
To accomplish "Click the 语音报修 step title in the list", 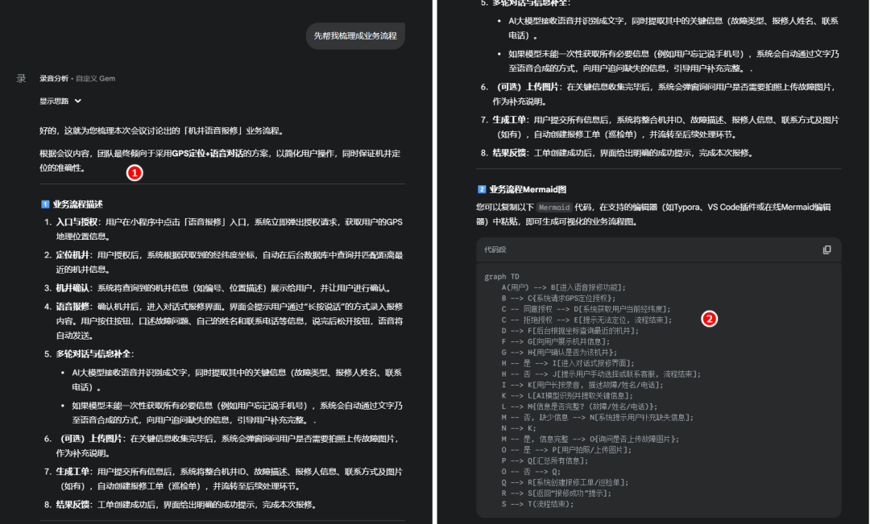I will [x=72, y=307].
